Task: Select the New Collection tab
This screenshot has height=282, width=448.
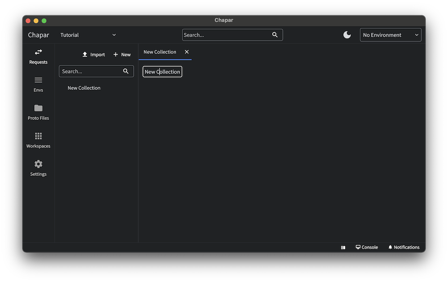Action: 160,52
